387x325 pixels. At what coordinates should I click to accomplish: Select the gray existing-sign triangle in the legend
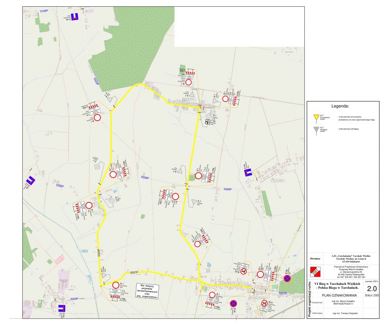[315, 130]
